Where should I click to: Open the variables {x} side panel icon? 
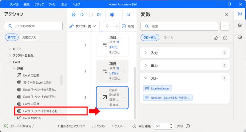(x=240, y=14)
